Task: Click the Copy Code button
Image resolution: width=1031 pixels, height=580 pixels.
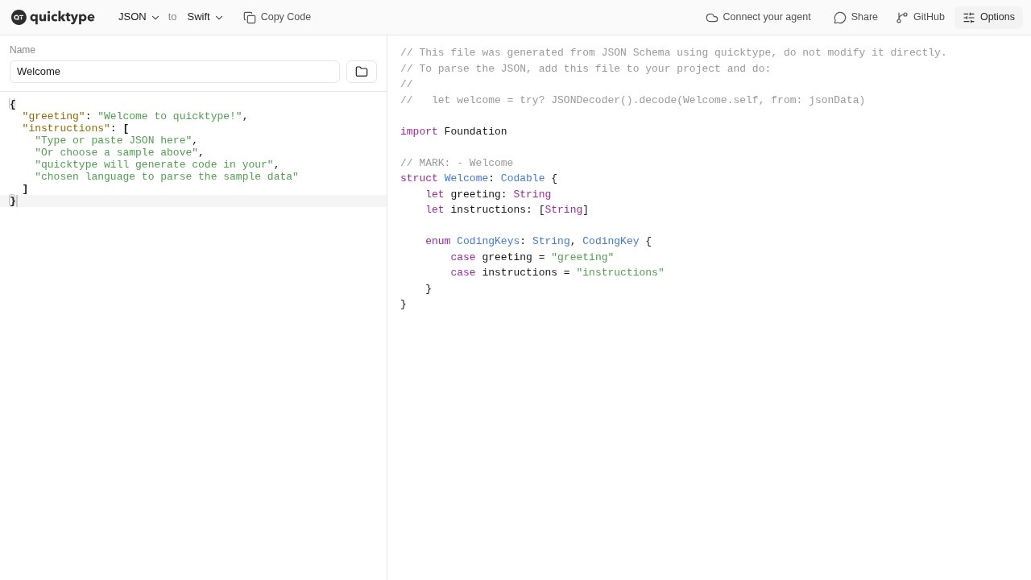Action: pyautogui.click(x=277, y=17)
